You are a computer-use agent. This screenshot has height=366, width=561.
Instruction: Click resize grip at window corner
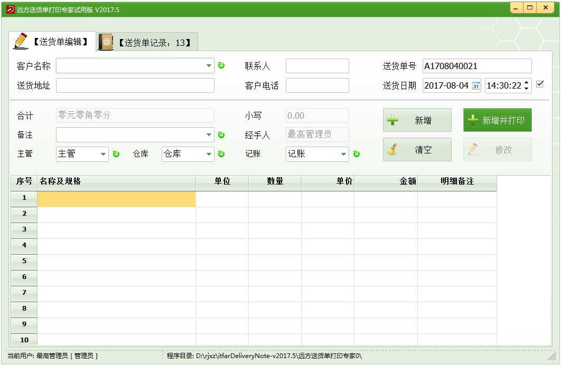[x=552, y=357]
